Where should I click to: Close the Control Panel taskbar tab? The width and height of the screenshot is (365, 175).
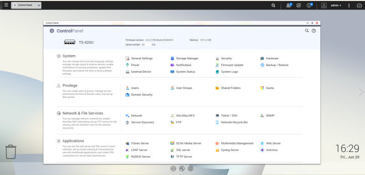(x=39, y=5)
